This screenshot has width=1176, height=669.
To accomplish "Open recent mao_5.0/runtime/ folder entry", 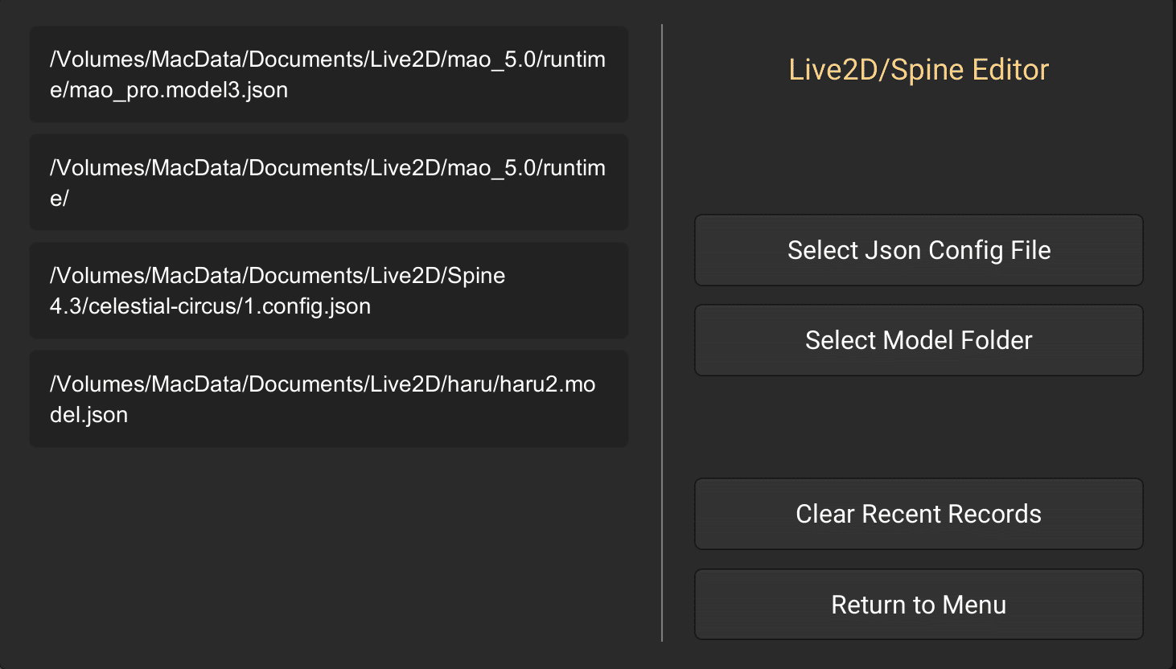I will click(329, 183).
